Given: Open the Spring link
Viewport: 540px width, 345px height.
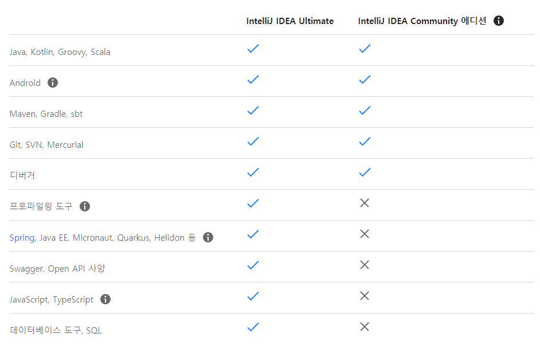Looking at the screenshot, I should (22, 238).
